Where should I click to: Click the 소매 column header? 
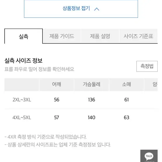(126, 85)
